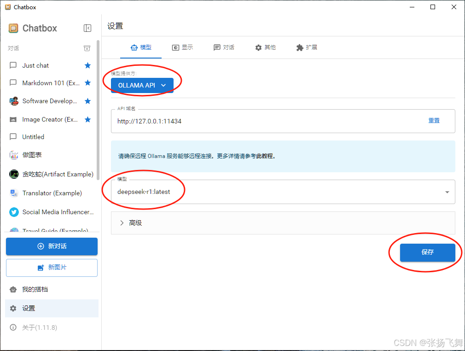
Task: Open the Markdown 101 conversation
Action: click(51, 83)
